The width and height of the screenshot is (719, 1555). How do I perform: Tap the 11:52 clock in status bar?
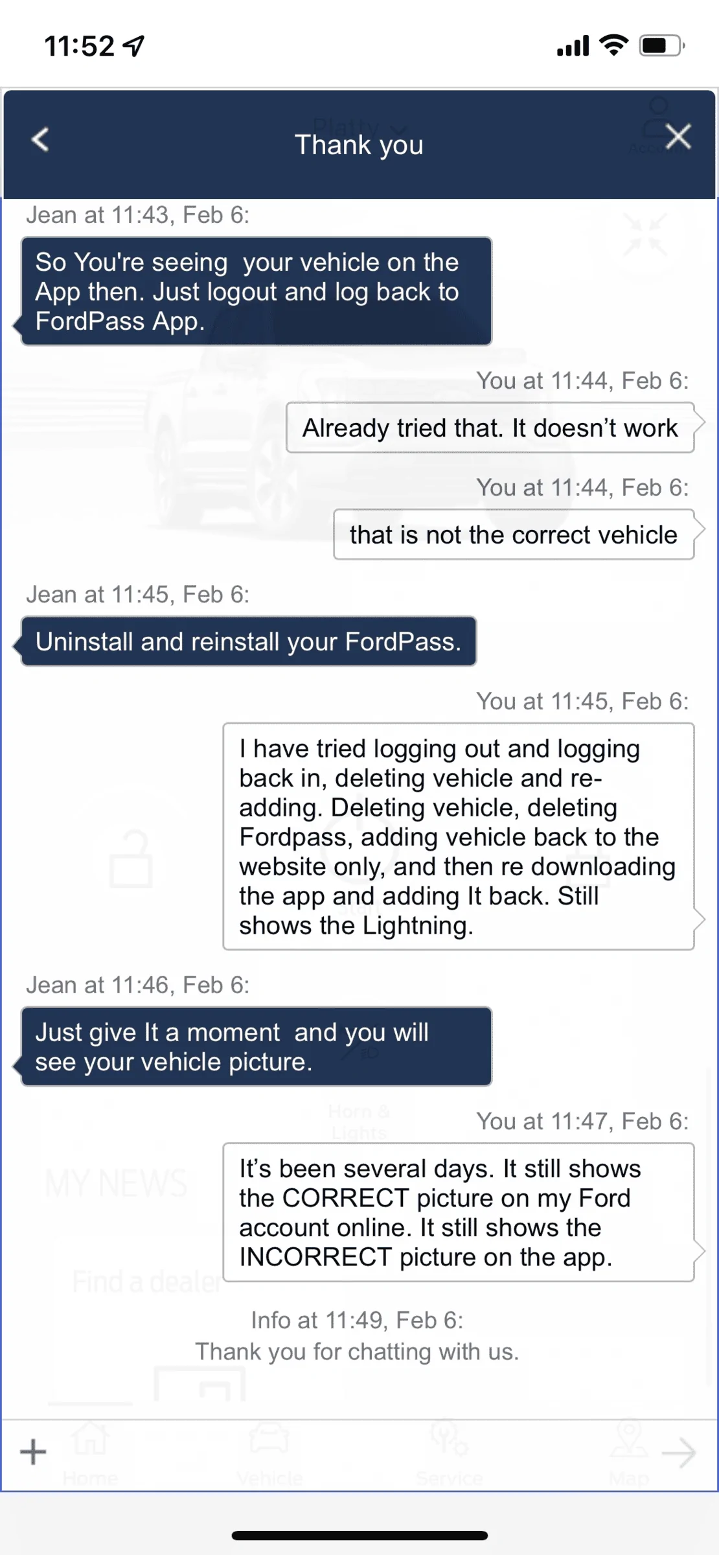pos(79,46)
